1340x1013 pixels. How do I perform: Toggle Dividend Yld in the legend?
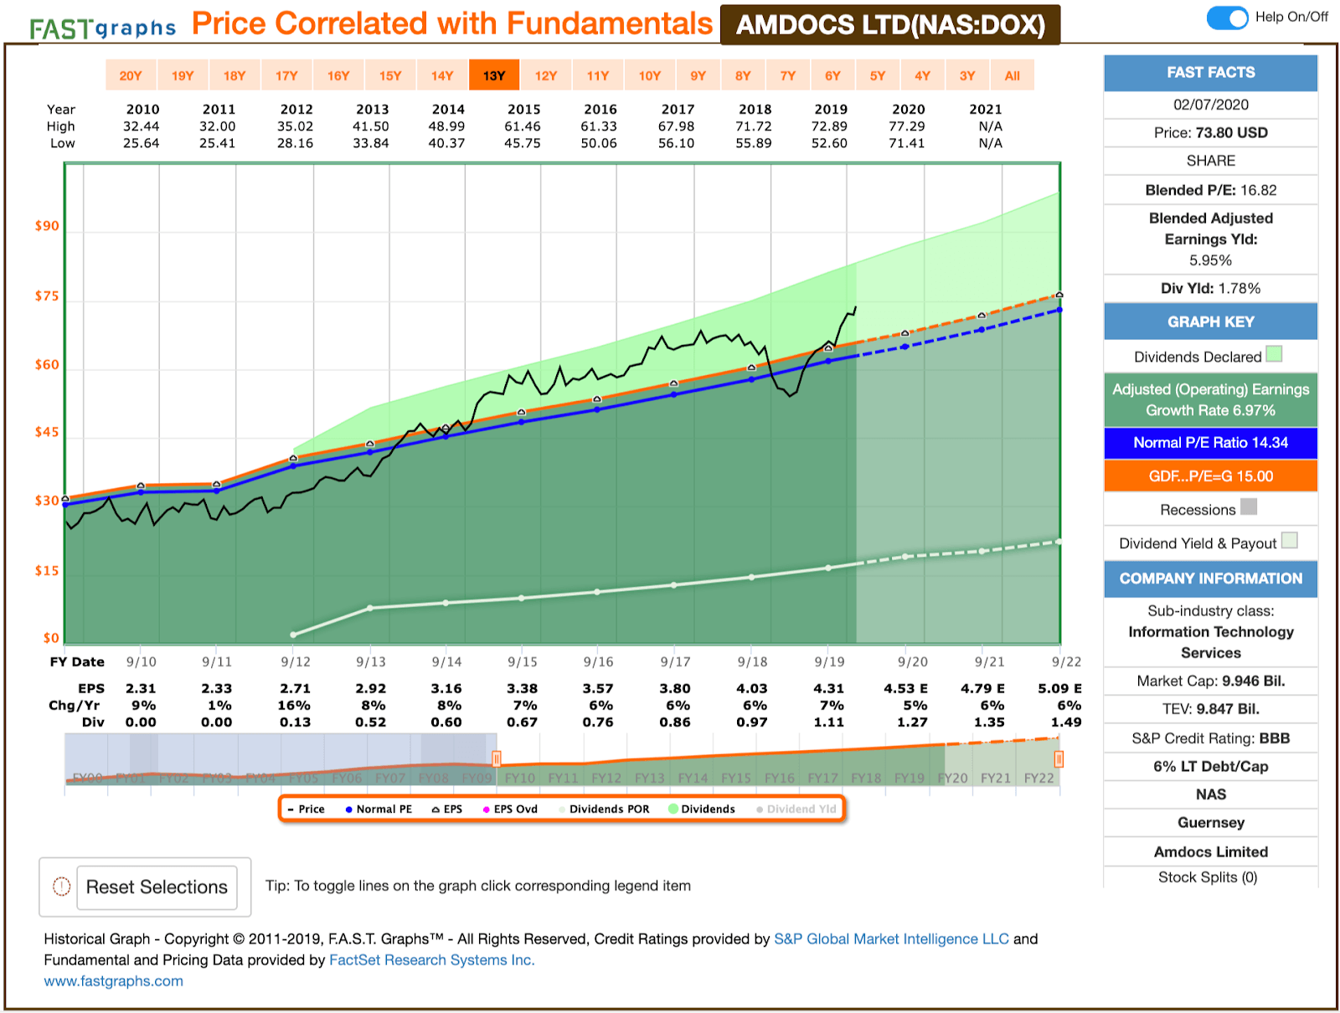[x=796, y=810]
